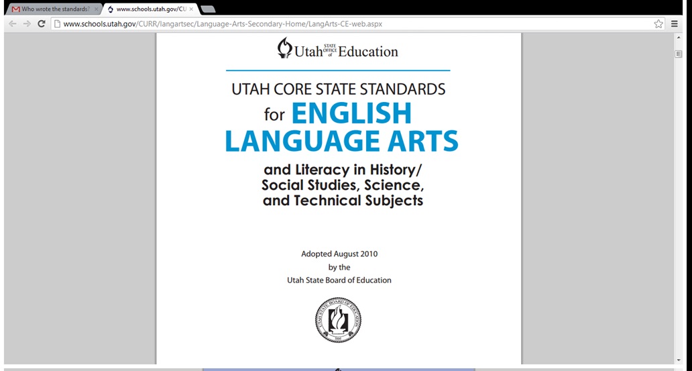Click the 'and Technical Subjects' line
The image size is (692, 371).
click(343, 201)
